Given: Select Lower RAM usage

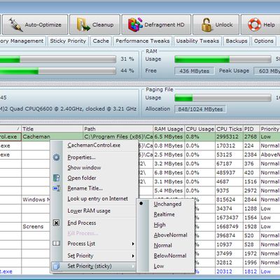Looking at the screenshot, I should point(94,211).
